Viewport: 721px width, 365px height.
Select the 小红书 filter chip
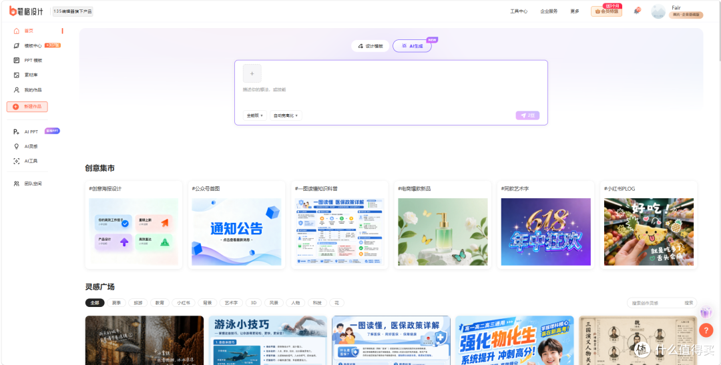pyautogui.click(x=184, y=303)
